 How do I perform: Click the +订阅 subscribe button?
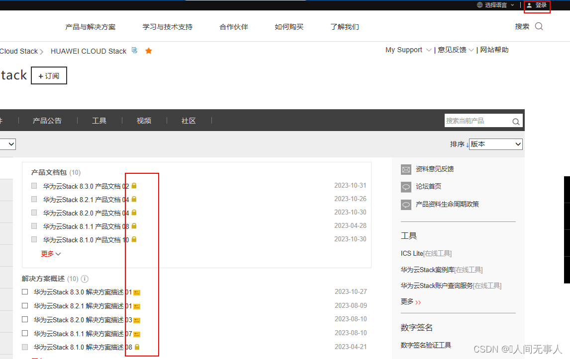point(49,75)
